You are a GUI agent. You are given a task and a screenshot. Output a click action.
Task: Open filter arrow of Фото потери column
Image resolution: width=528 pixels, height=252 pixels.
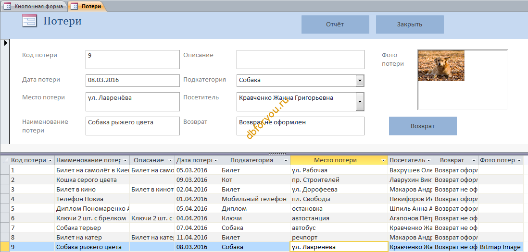518,161
